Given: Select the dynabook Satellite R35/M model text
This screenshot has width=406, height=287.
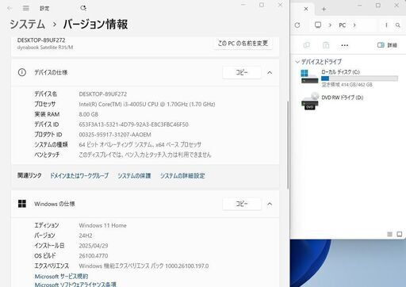Looking at the screenshot, I should [45, 48].
